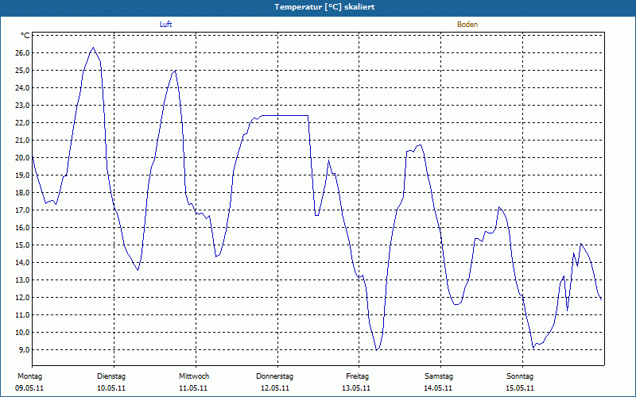Click the 13,0 axis value
Screen dimensions: 636x397
22,280
